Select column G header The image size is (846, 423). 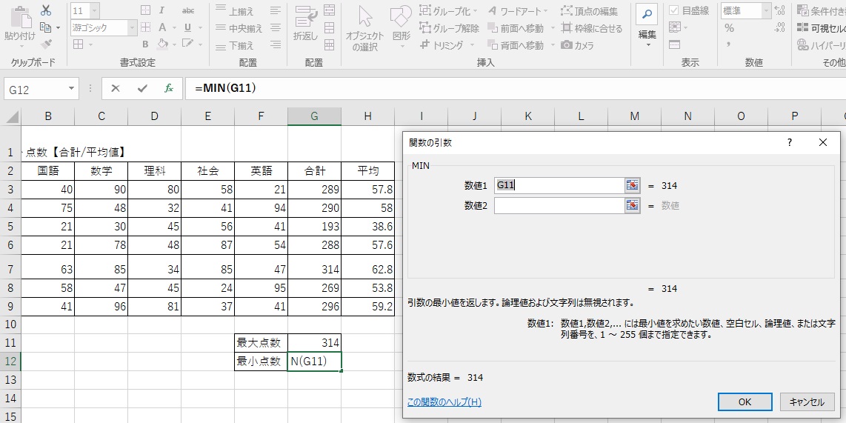pos(314,116)
